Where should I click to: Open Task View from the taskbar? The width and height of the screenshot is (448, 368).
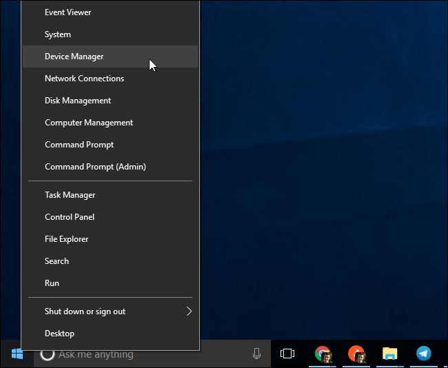[x=287, y=354]
